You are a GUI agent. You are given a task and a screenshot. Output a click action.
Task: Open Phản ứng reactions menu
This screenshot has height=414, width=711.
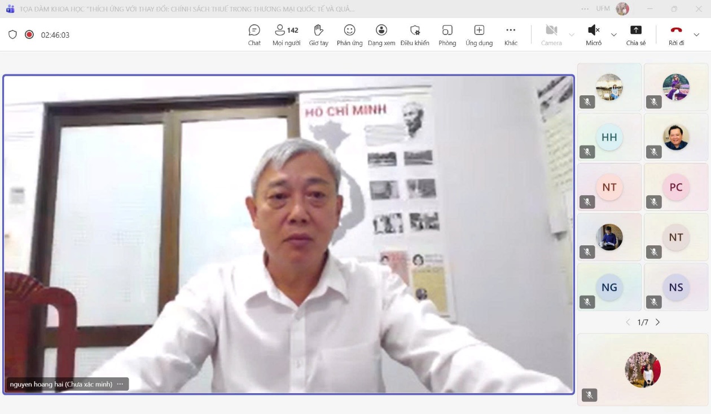point(349,35)
